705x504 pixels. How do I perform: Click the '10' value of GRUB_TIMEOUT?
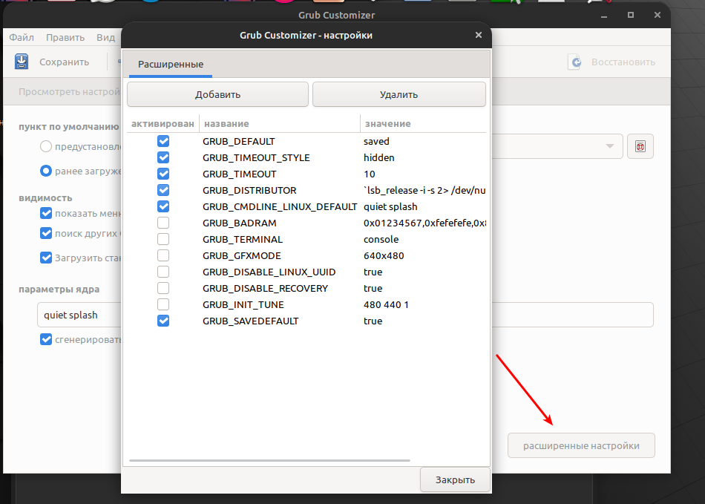tap(369, 174)
